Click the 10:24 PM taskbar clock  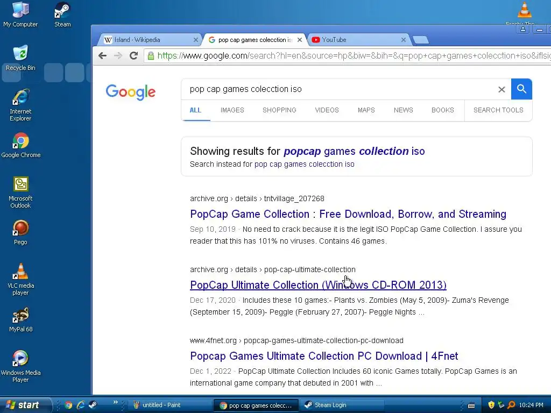pos(531,405)
